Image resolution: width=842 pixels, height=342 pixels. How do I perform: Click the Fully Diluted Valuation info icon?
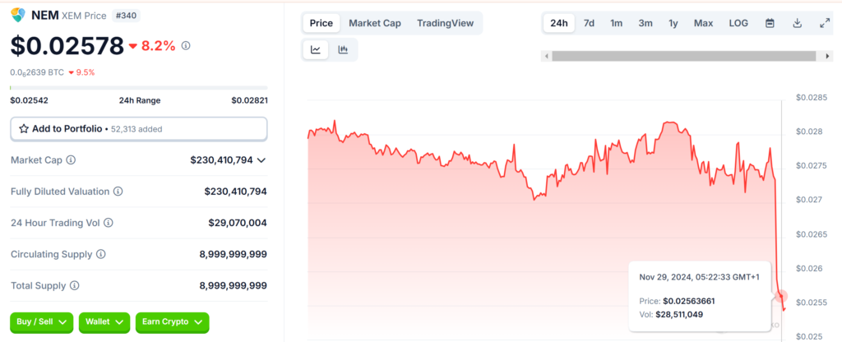click(x=118, y=192)
